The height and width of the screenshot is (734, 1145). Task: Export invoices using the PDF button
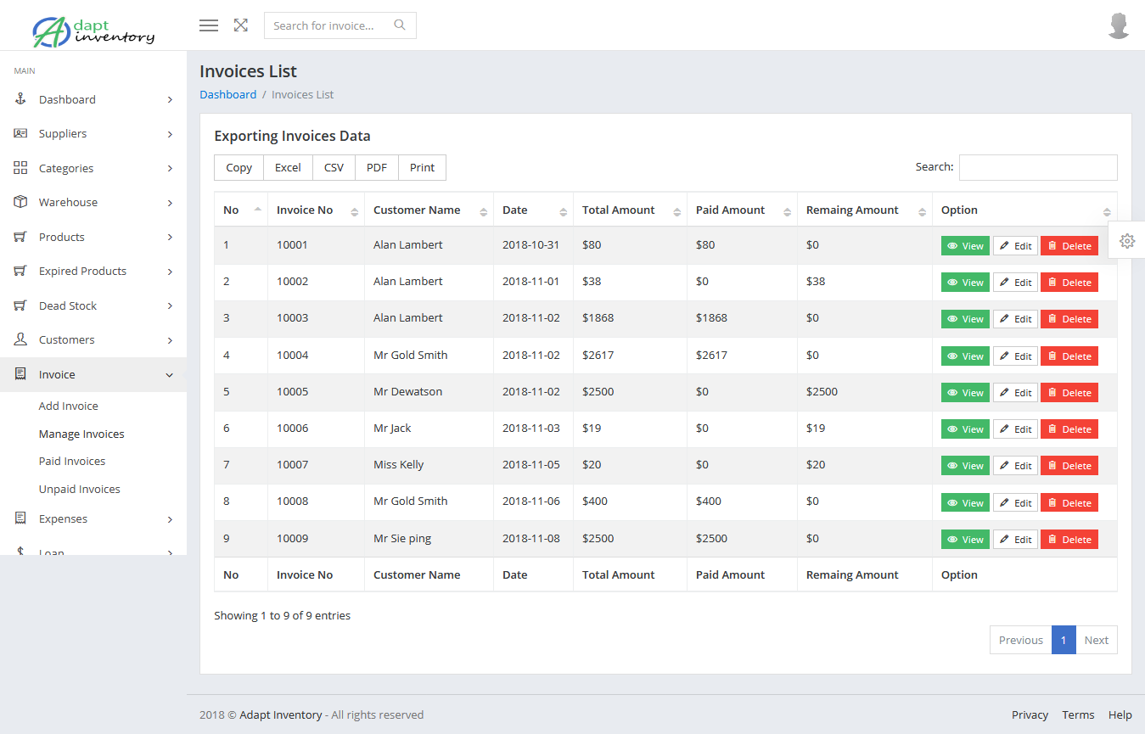click(x=377, y=168)
